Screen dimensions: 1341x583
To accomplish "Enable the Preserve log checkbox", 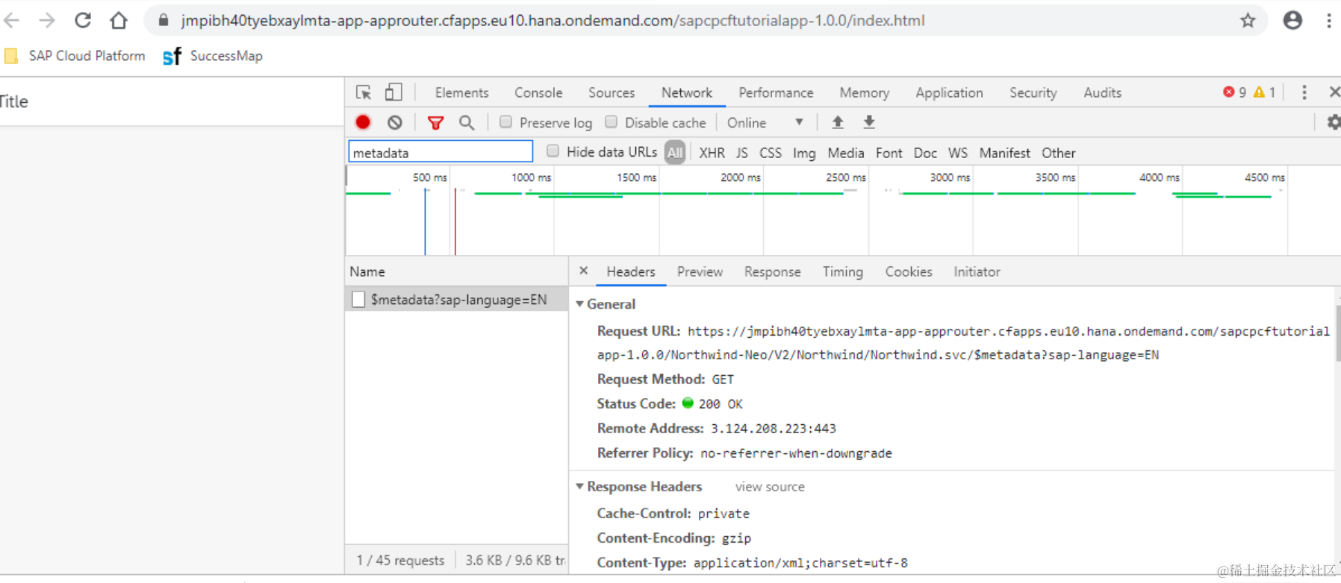I will click(x=505, y=122).
